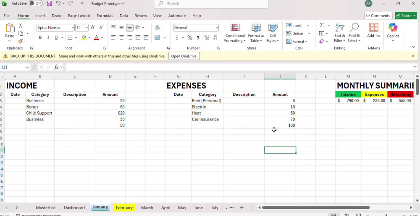
Task: Toggle Middle Align vertical alignment
Action: coord(121,27)
